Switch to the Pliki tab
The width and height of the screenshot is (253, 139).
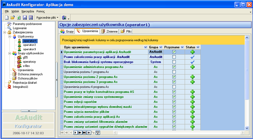click(x=126, y=31)
